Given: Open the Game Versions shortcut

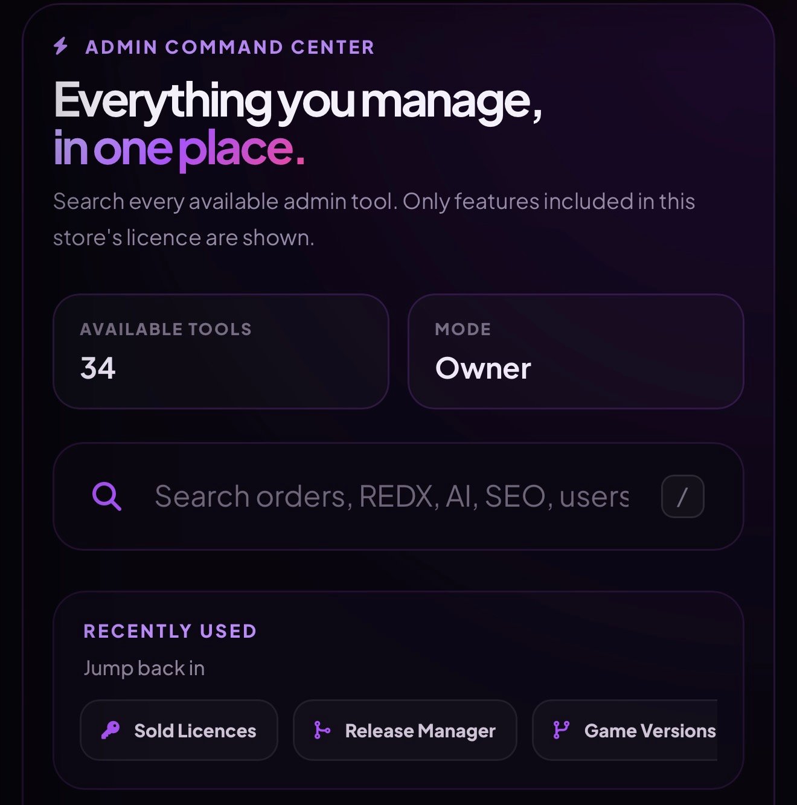Looking at the screenshot, I should point(625,730).
